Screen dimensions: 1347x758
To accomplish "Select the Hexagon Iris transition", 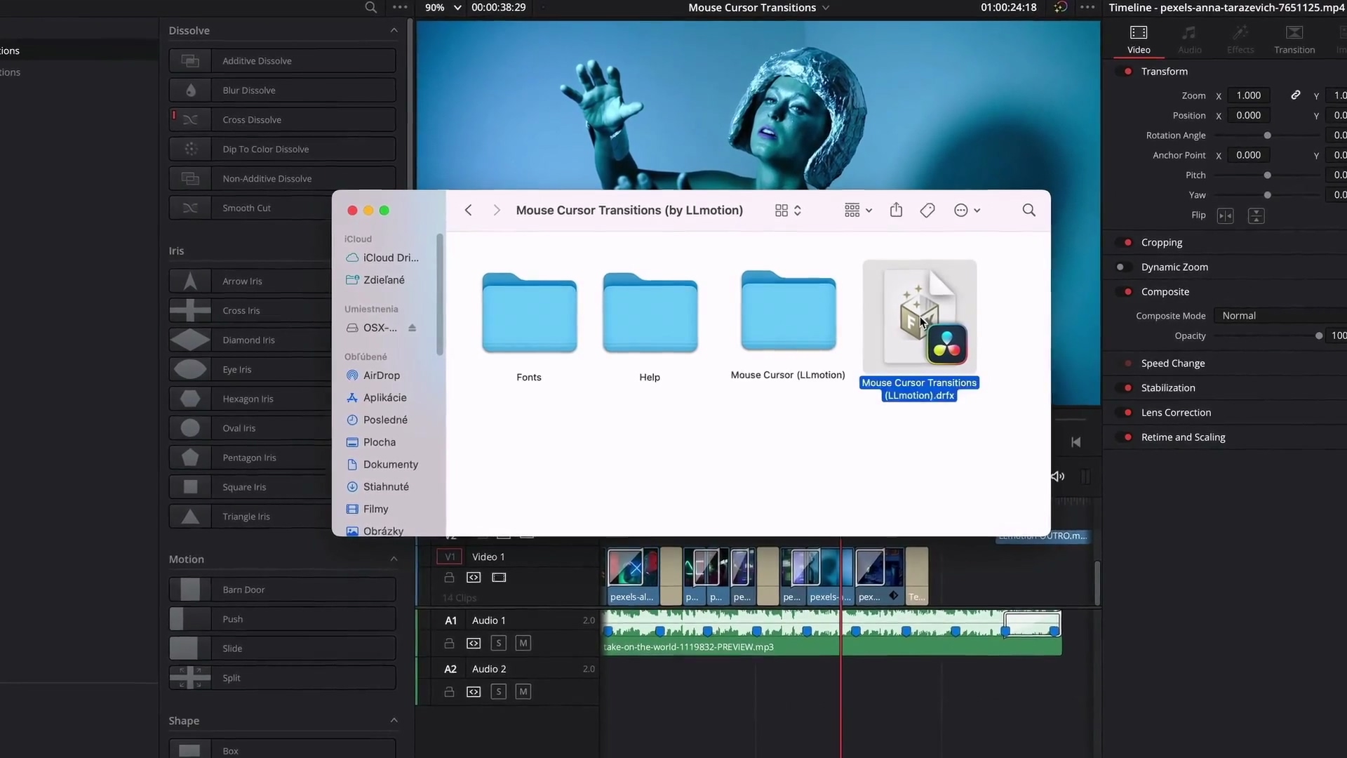I will pos(250,399).
